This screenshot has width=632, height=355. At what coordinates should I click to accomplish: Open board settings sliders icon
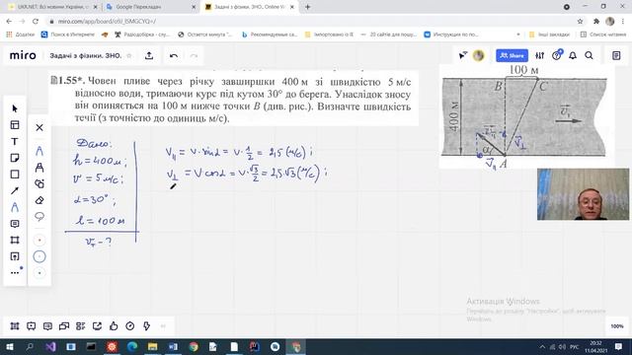(x=540, y=55)
